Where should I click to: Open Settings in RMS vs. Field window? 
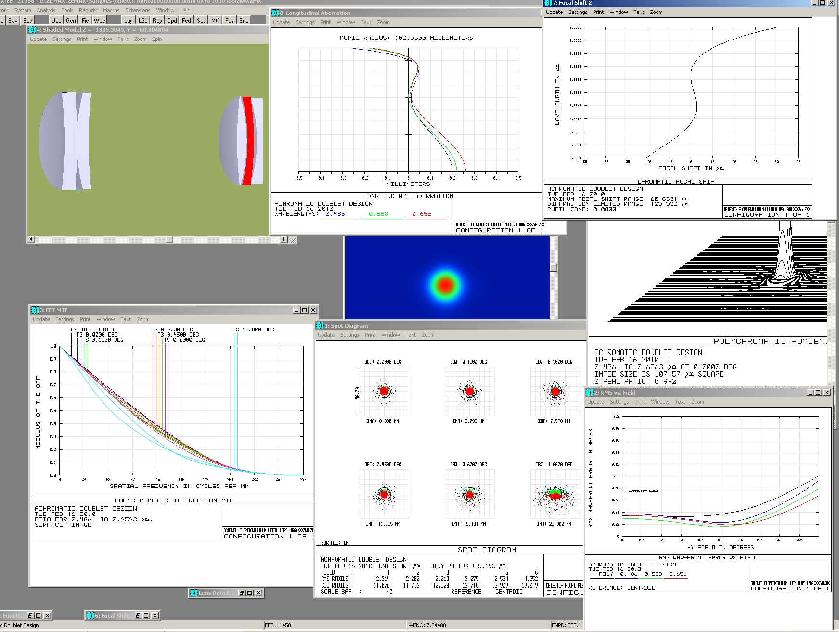(x=619, y=402)
